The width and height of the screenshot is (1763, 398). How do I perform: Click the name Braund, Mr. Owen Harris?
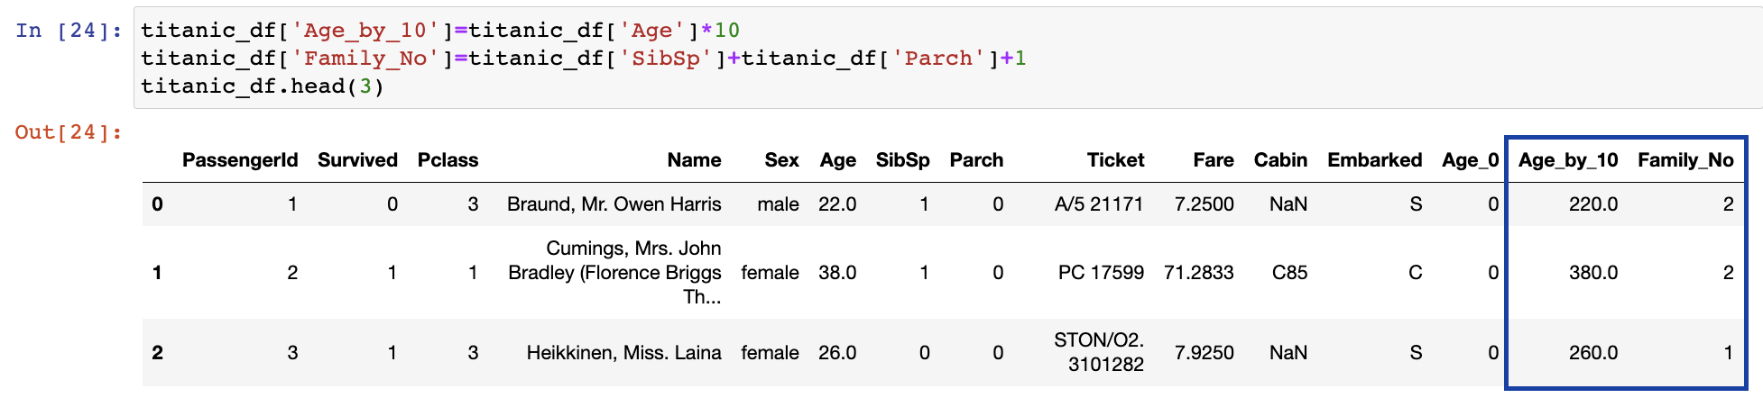(614, 204)
